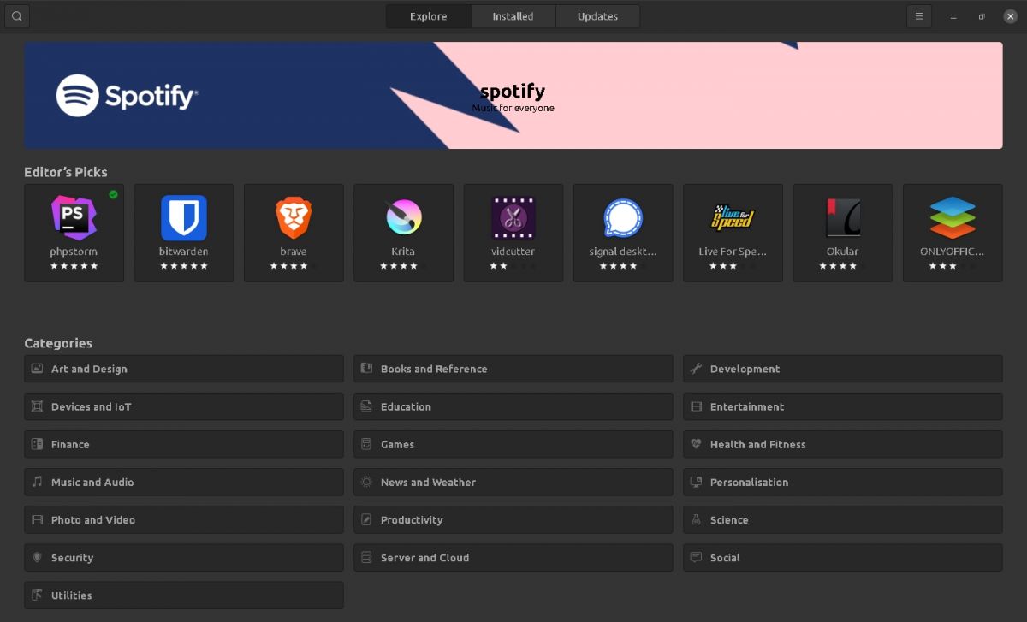Click the Utilities category icon
1027x622 pixels.
tap(37, 595)
